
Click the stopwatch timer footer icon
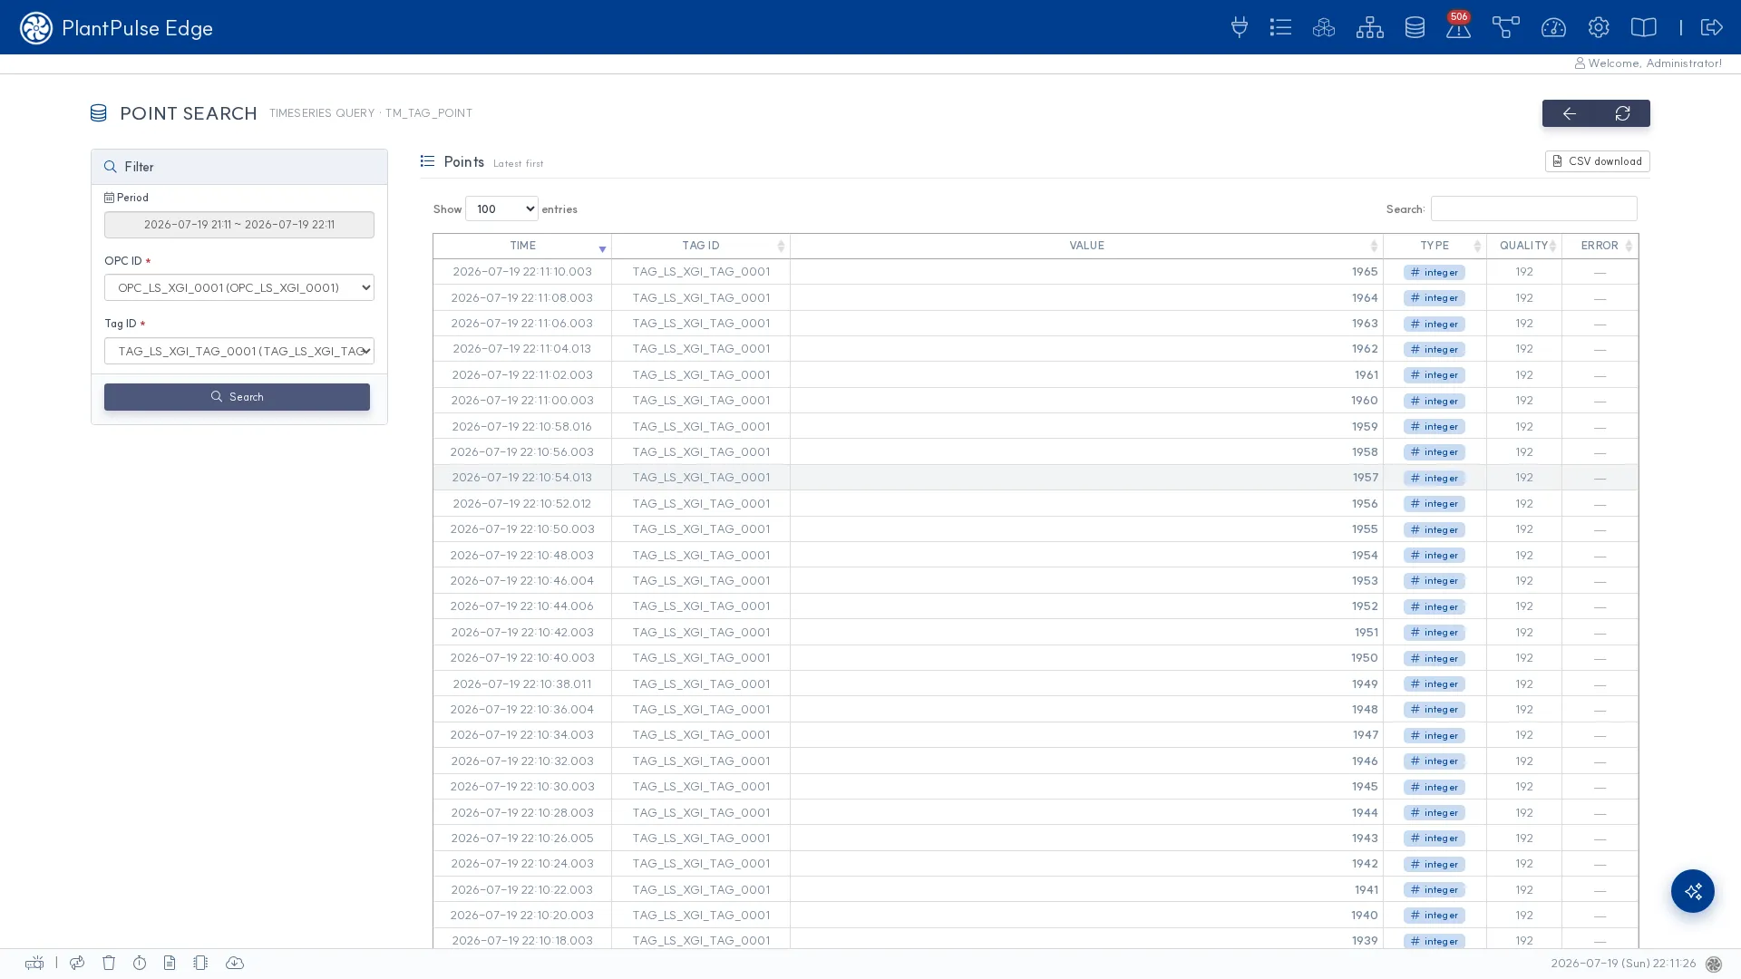(140, 963)
